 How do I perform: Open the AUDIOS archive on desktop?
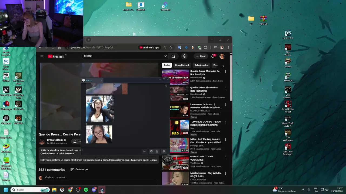(263, 20)
